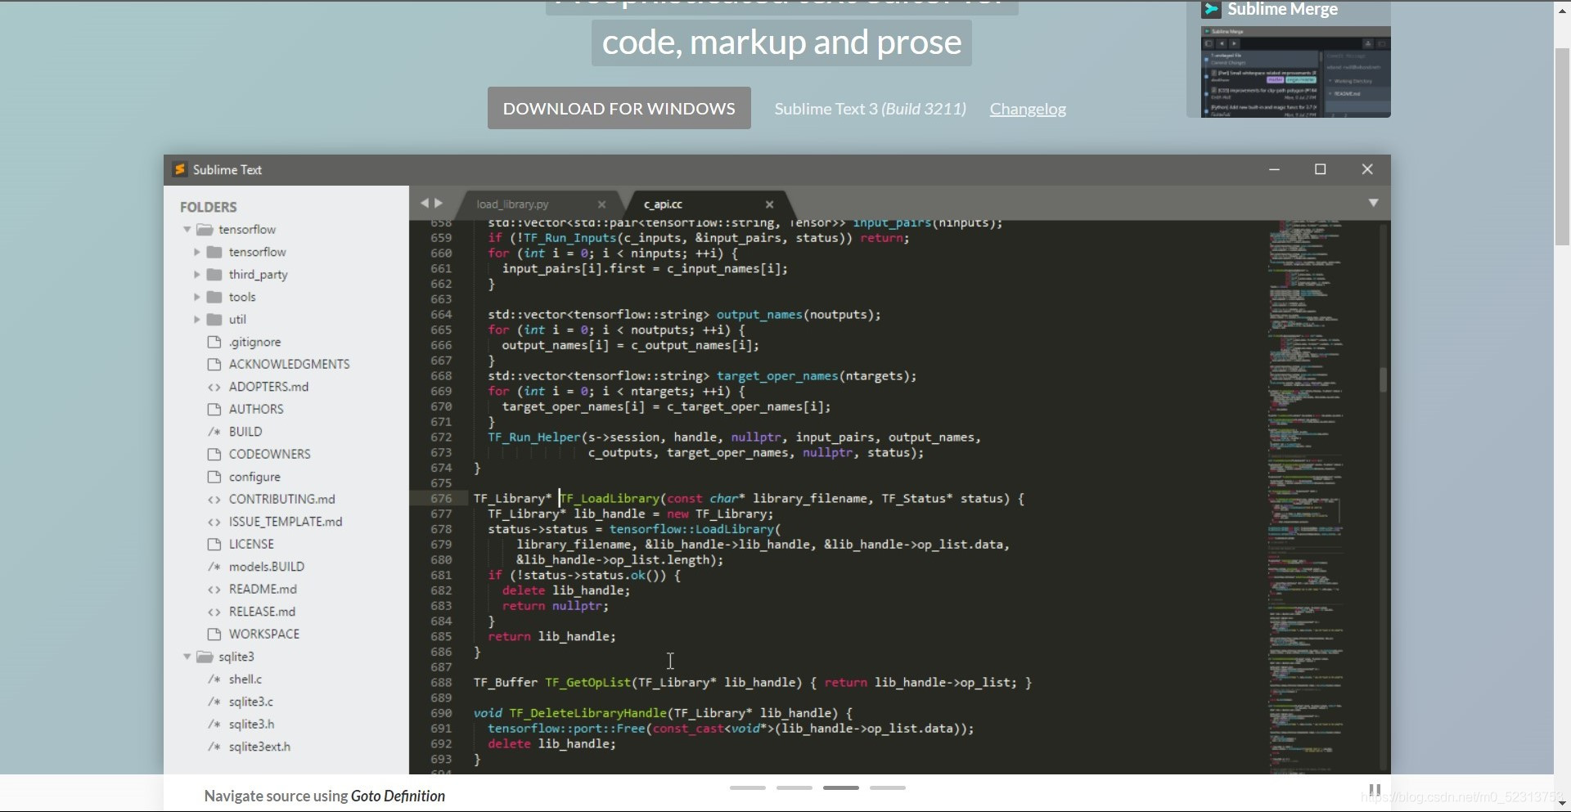Click the models.BUILD file icon

[x=214, y=567]
